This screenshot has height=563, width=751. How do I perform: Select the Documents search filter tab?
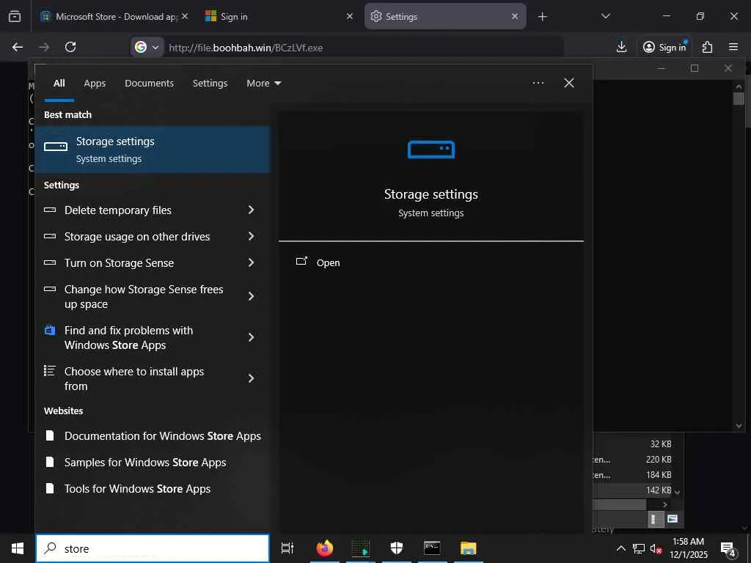tap(149, 84)
